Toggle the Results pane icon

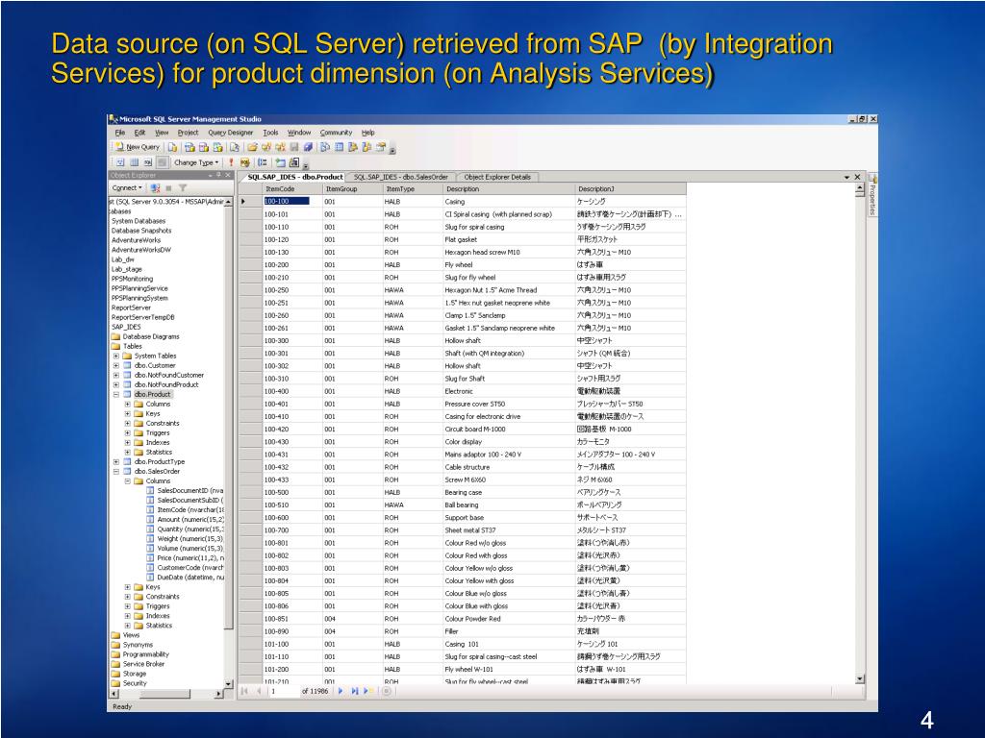(x=162, y=162)
